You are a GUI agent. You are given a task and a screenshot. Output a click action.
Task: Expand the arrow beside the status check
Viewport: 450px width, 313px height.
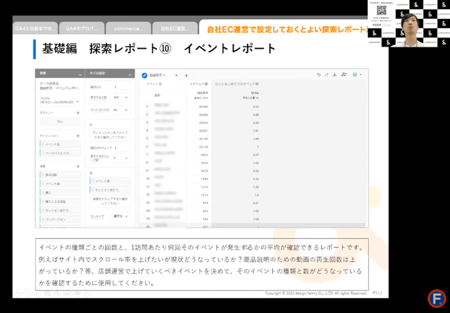361,74
